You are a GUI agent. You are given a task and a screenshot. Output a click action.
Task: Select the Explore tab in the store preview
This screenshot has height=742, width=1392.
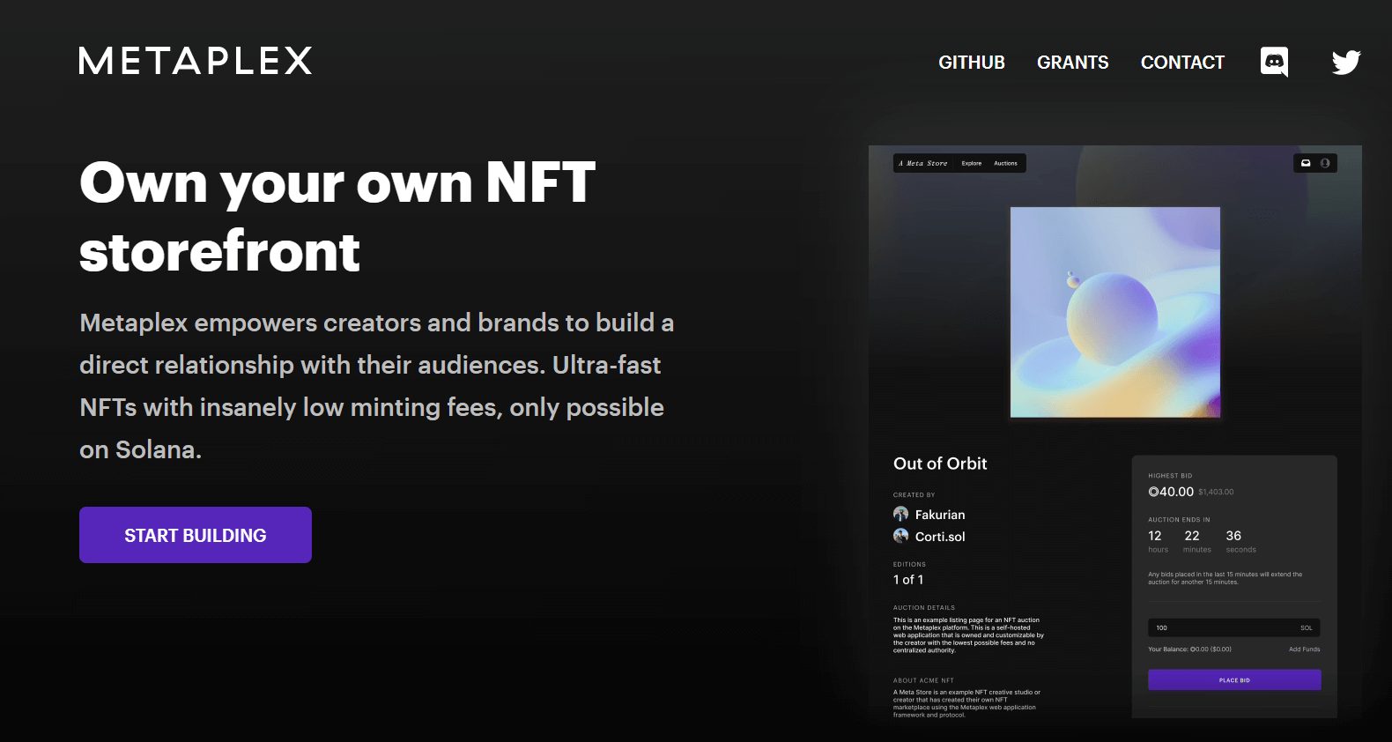(x=971, y=163)
